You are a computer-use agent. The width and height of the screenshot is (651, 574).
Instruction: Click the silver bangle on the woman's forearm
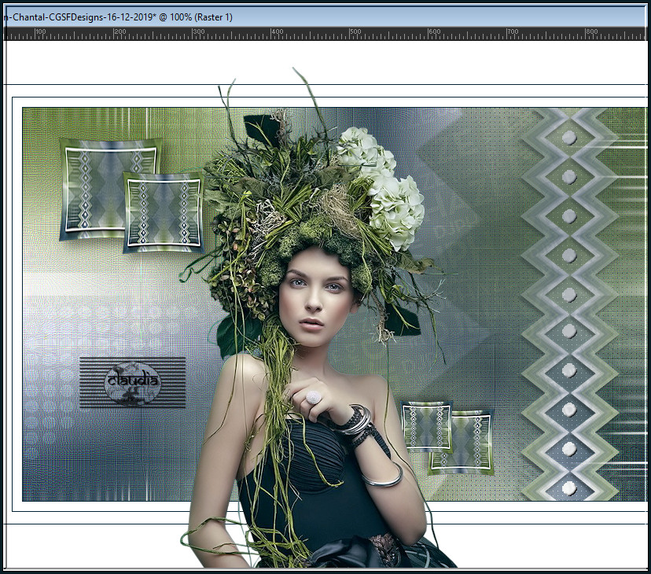click(x=382, y=476)
